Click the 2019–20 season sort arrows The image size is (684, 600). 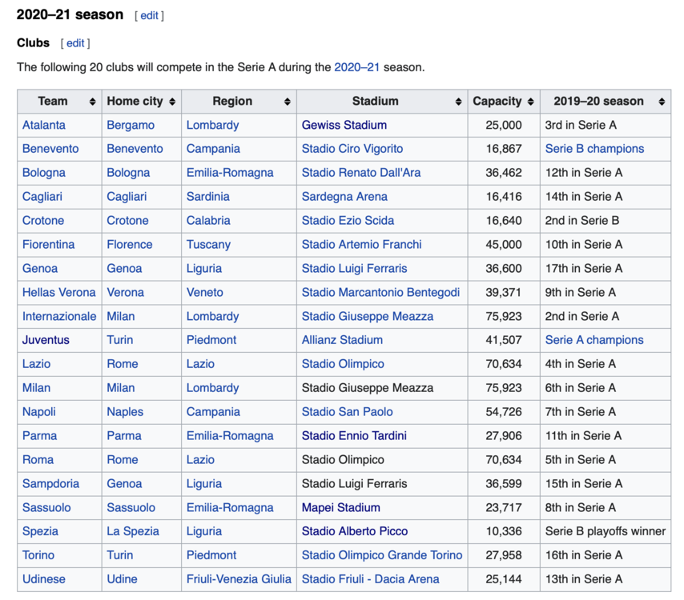pos(662,102)
